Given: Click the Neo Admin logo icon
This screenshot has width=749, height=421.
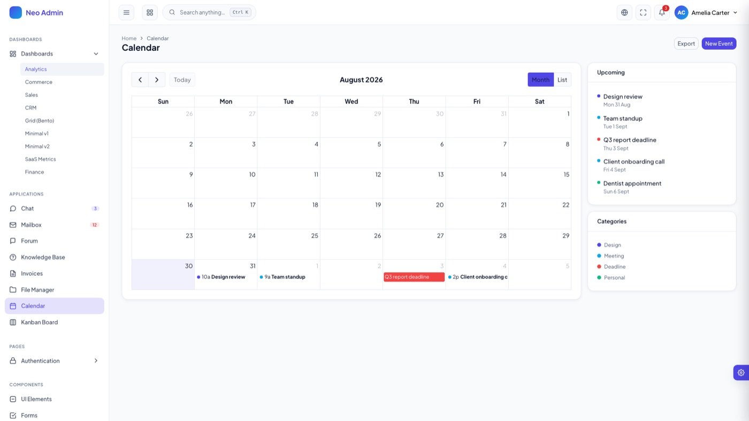Looking at the screenshot, I should [x=16, y=12].
